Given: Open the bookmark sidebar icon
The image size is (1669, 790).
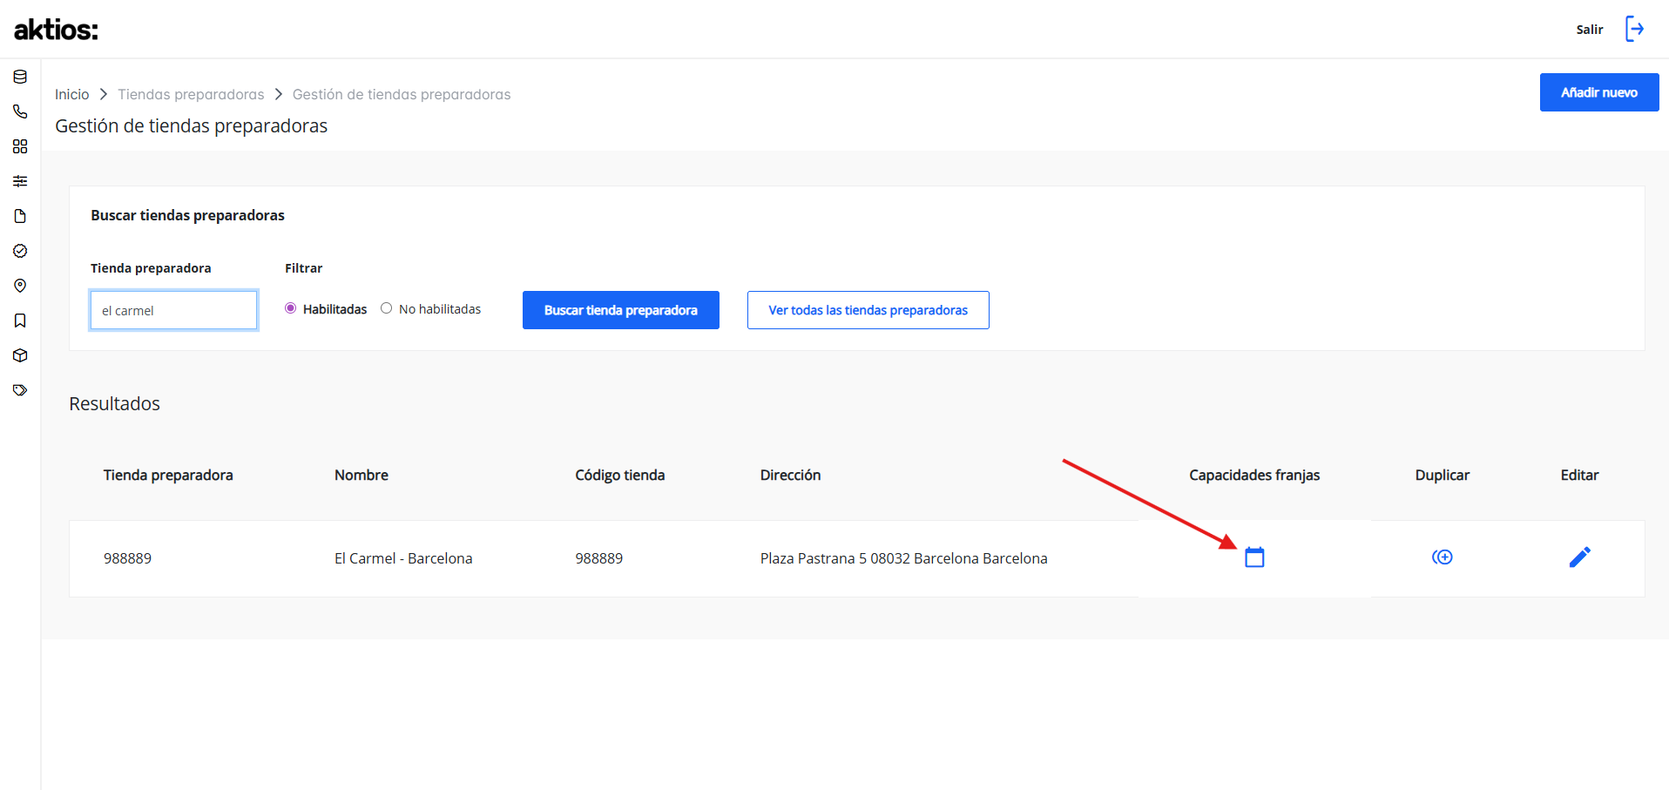Looking at the screenshot, I should tap(20, 321).
